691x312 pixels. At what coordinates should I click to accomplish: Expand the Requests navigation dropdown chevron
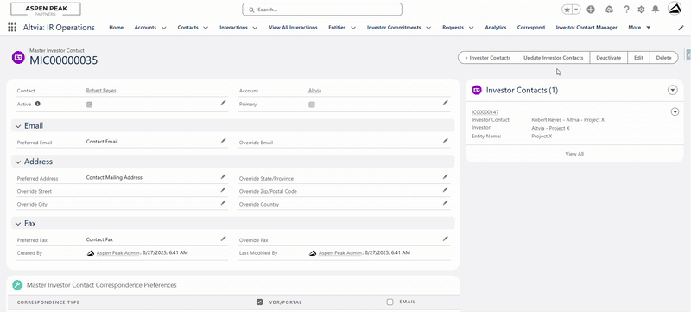click(x=471, y=28)
